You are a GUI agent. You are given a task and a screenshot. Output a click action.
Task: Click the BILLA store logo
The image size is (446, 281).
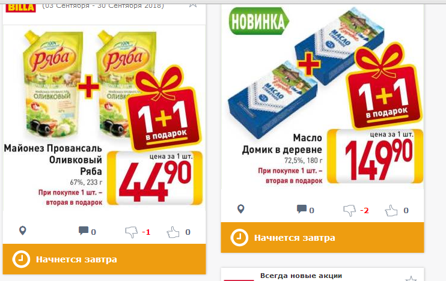[21, 7]
